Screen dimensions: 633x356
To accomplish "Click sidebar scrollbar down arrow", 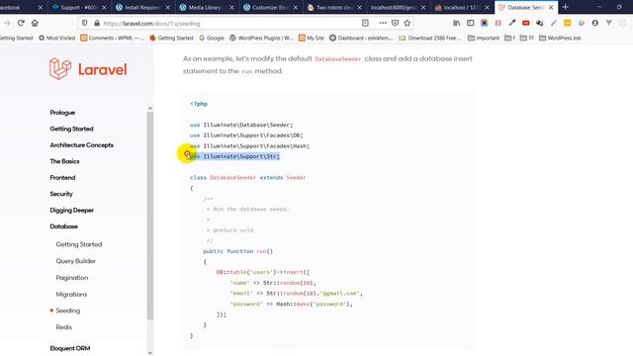I will 149,352.
